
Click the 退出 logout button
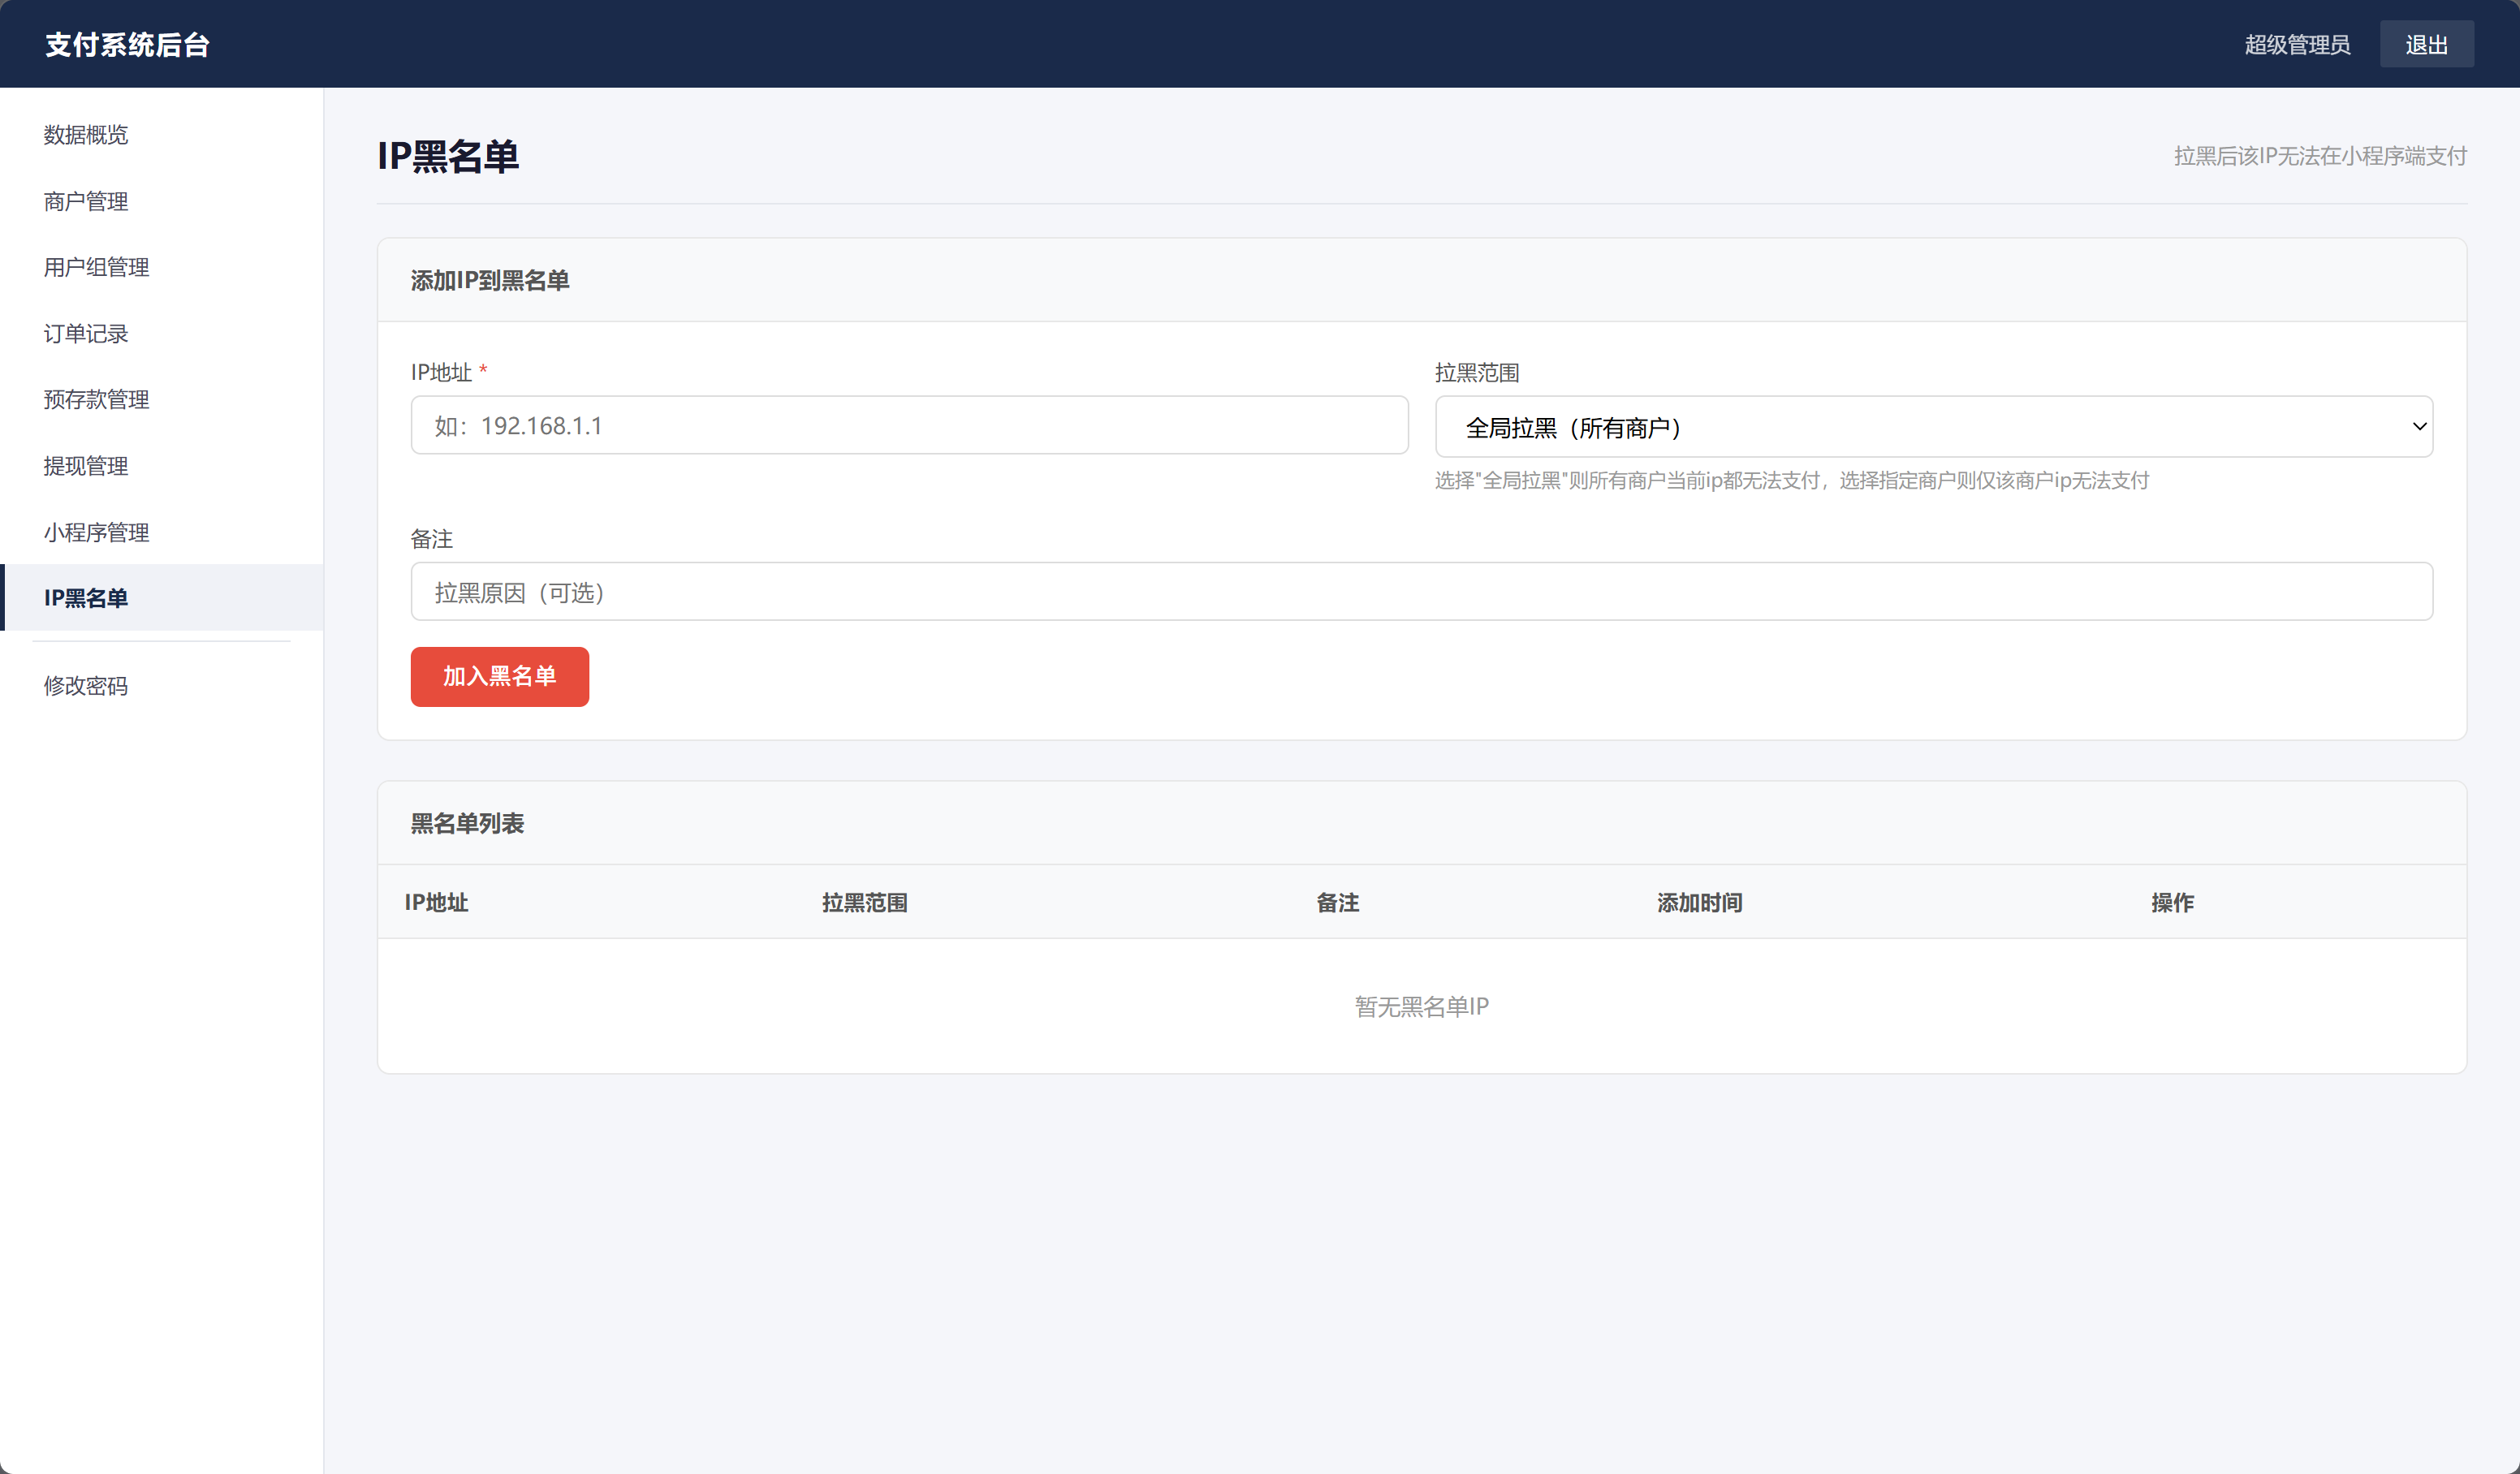(x=2426, y=45)
